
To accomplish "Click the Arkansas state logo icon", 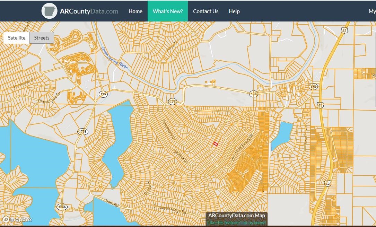I will tap(49, 11).
